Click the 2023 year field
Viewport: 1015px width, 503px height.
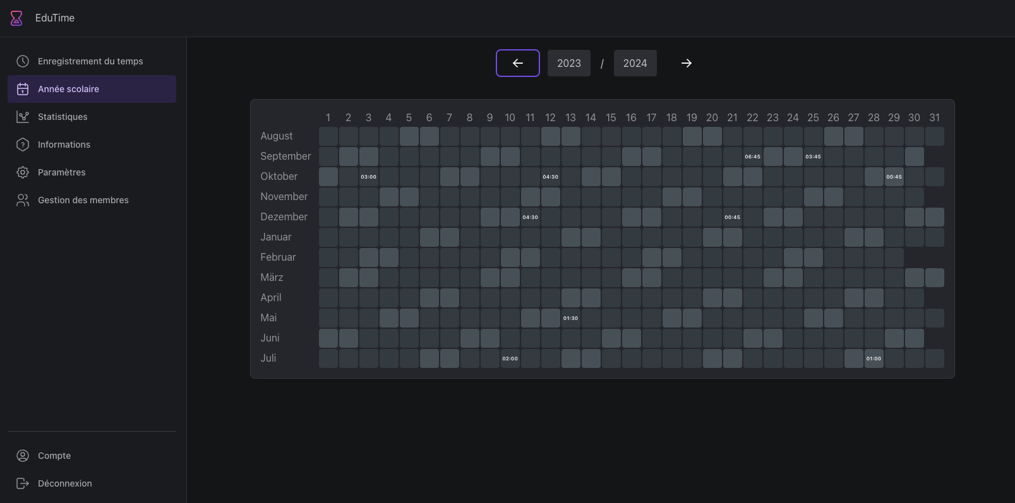coord(569,63)
